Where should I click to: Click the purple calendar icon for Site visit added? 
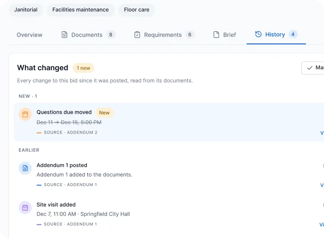[x=25, y=208]
